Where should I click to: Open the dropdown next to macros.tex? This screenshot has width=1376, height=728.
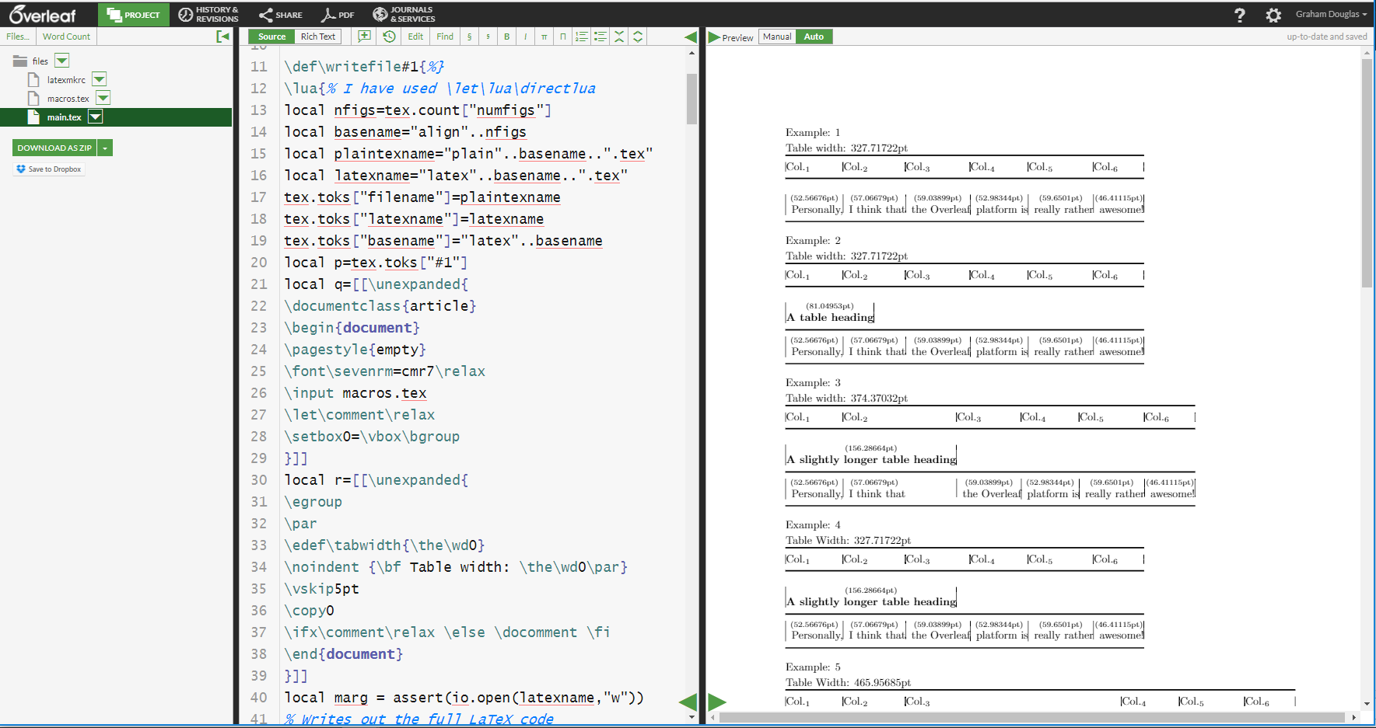click(x=103, y=98)
